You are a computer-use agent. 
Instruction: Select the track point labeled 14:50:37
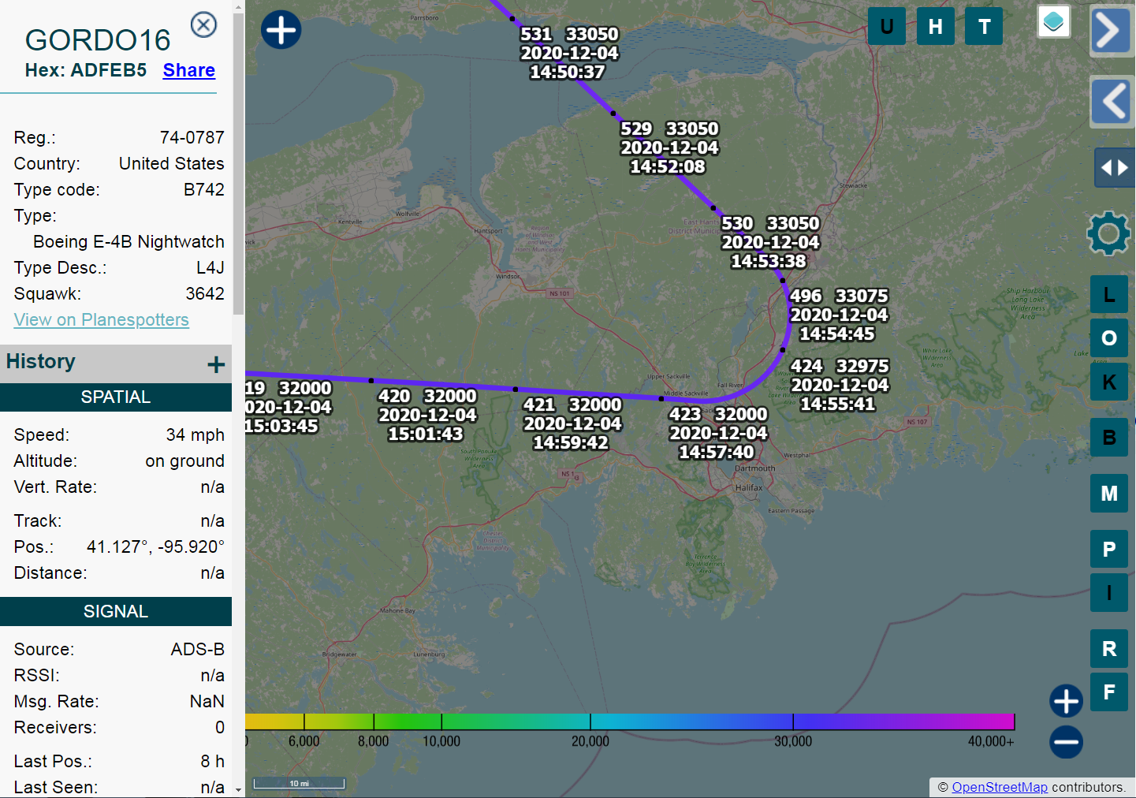click(512, 18)
